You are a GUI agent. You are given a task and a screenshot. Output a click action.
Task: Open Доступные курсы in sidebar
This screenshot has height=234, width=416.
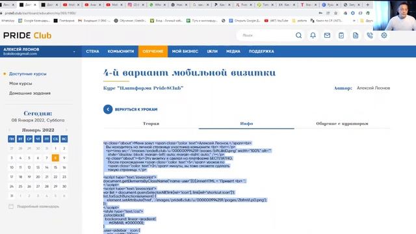pos(28,73)
